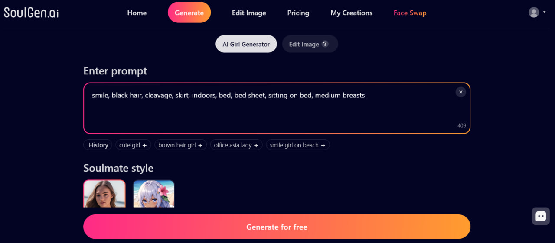Click the Generate for free button

(277, 227)
